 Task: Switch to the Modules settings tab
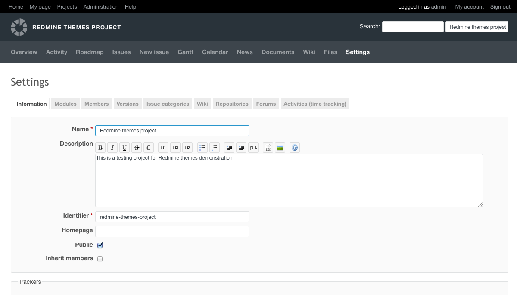(x=65, y=104)
